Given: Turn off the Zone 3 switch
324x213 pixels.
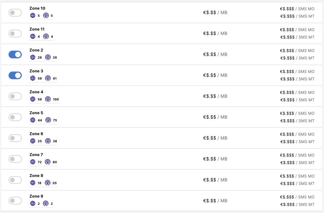Looking at the screenshot, I should (15, 75).
